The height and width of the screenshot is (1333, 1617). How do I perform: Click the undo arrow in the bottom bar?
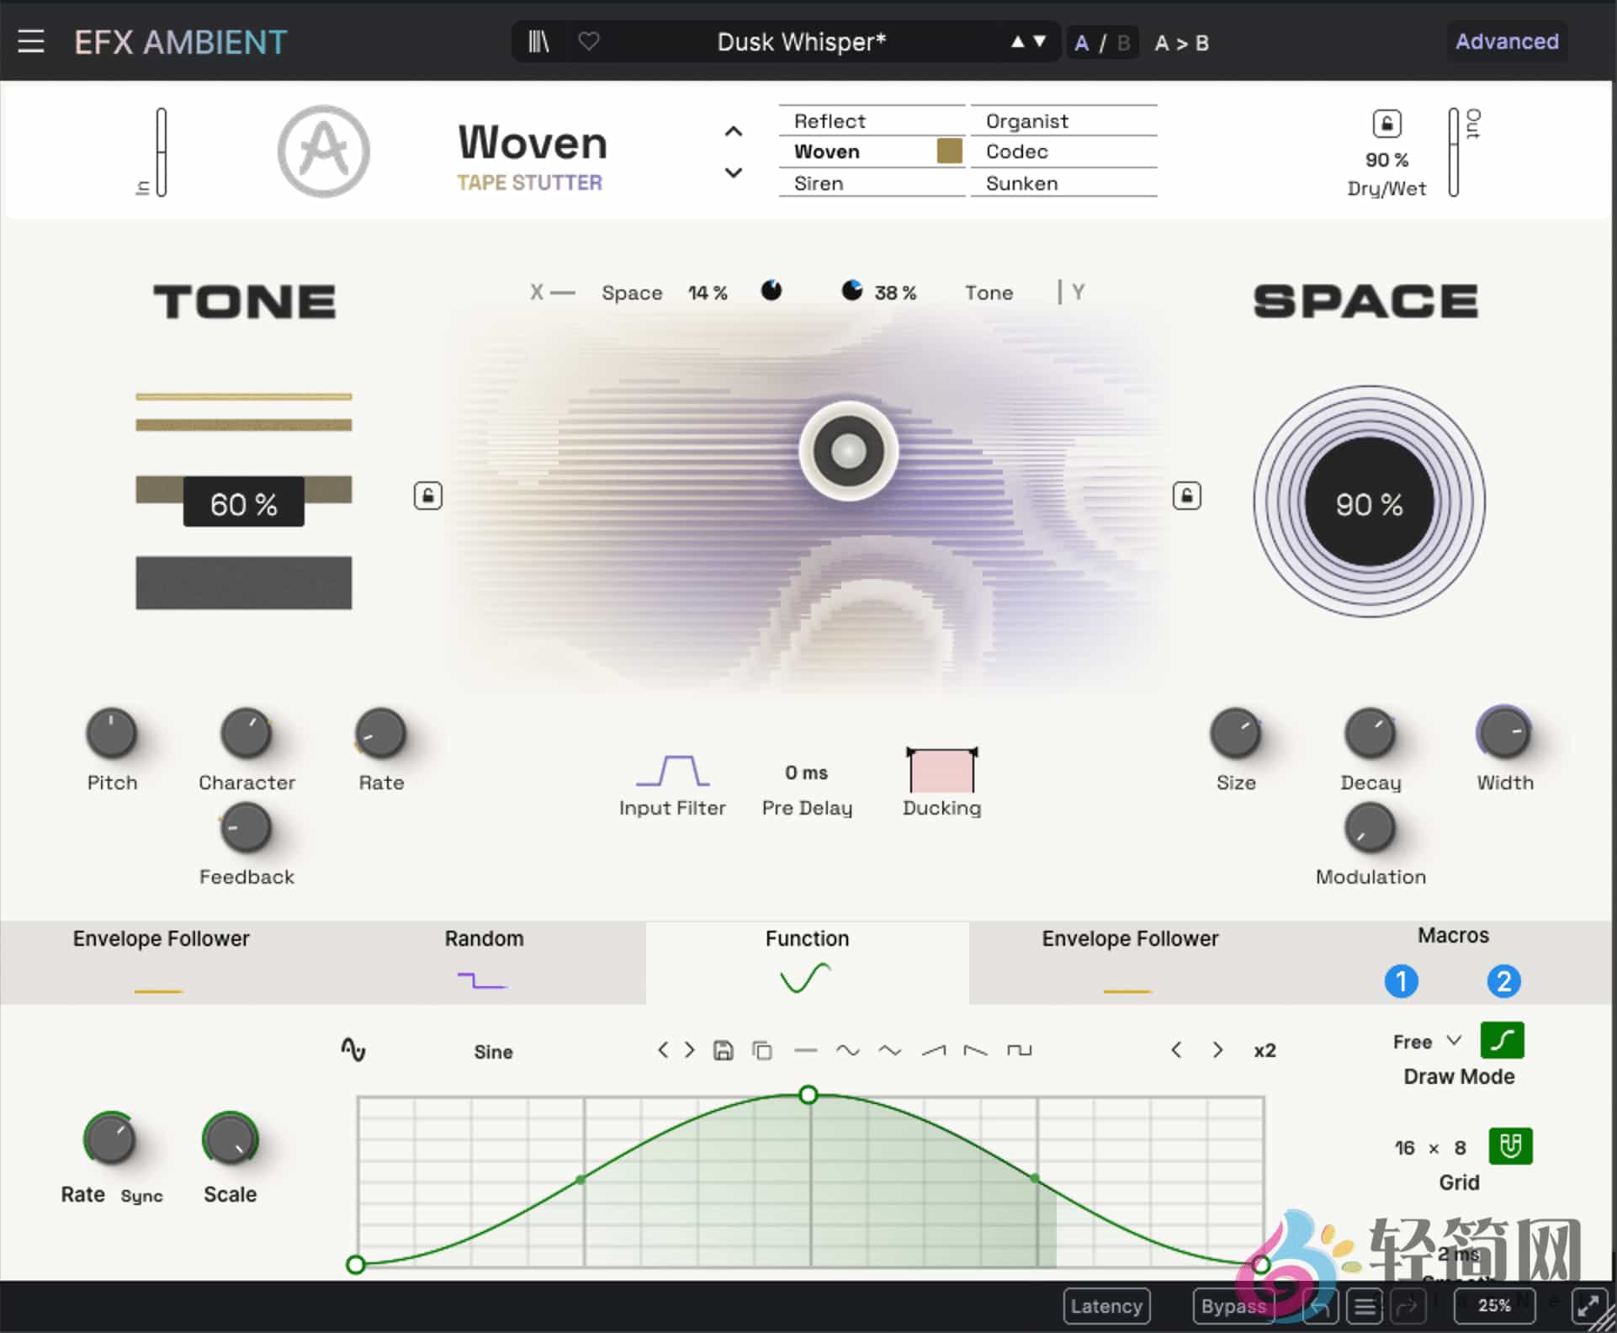point(1319,1307)
